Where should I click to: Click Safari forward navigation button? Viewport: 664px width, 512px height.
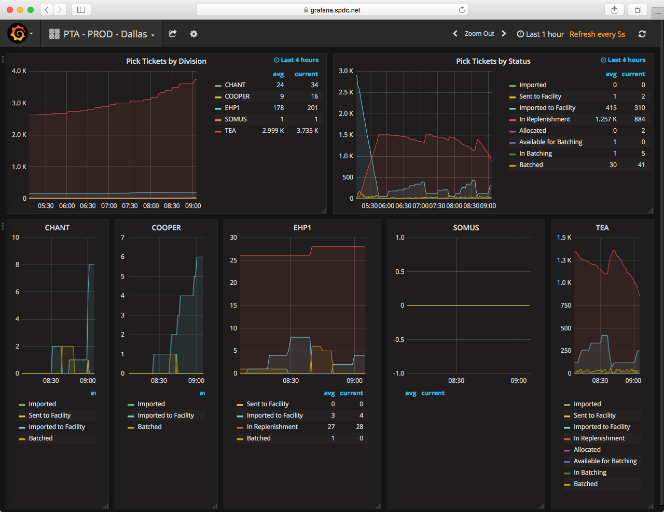click(x=60, y=10)
